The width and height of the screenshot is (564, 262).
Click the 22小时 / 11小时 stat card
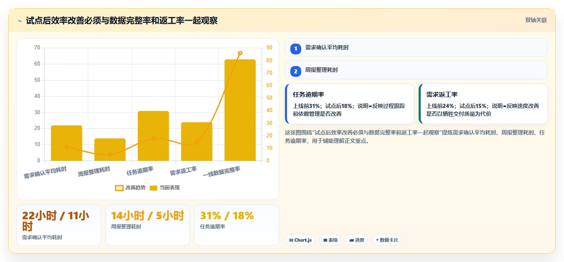tap(59, 225)
